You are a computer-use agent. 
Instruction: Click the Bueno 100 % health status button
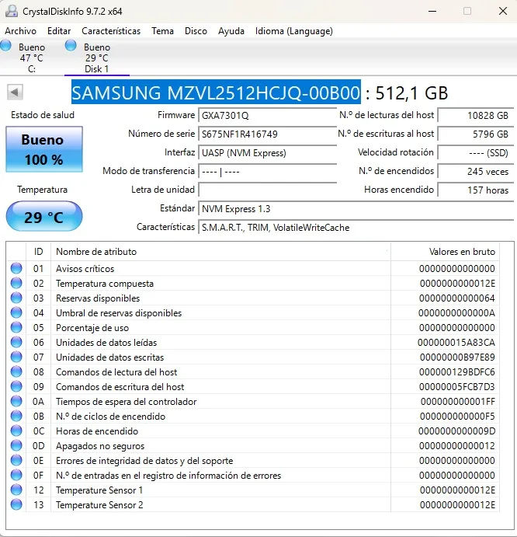pos(44,149)
